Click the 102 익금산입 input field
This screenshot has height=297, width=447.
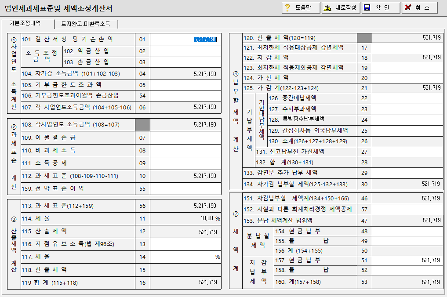[185, 51]
